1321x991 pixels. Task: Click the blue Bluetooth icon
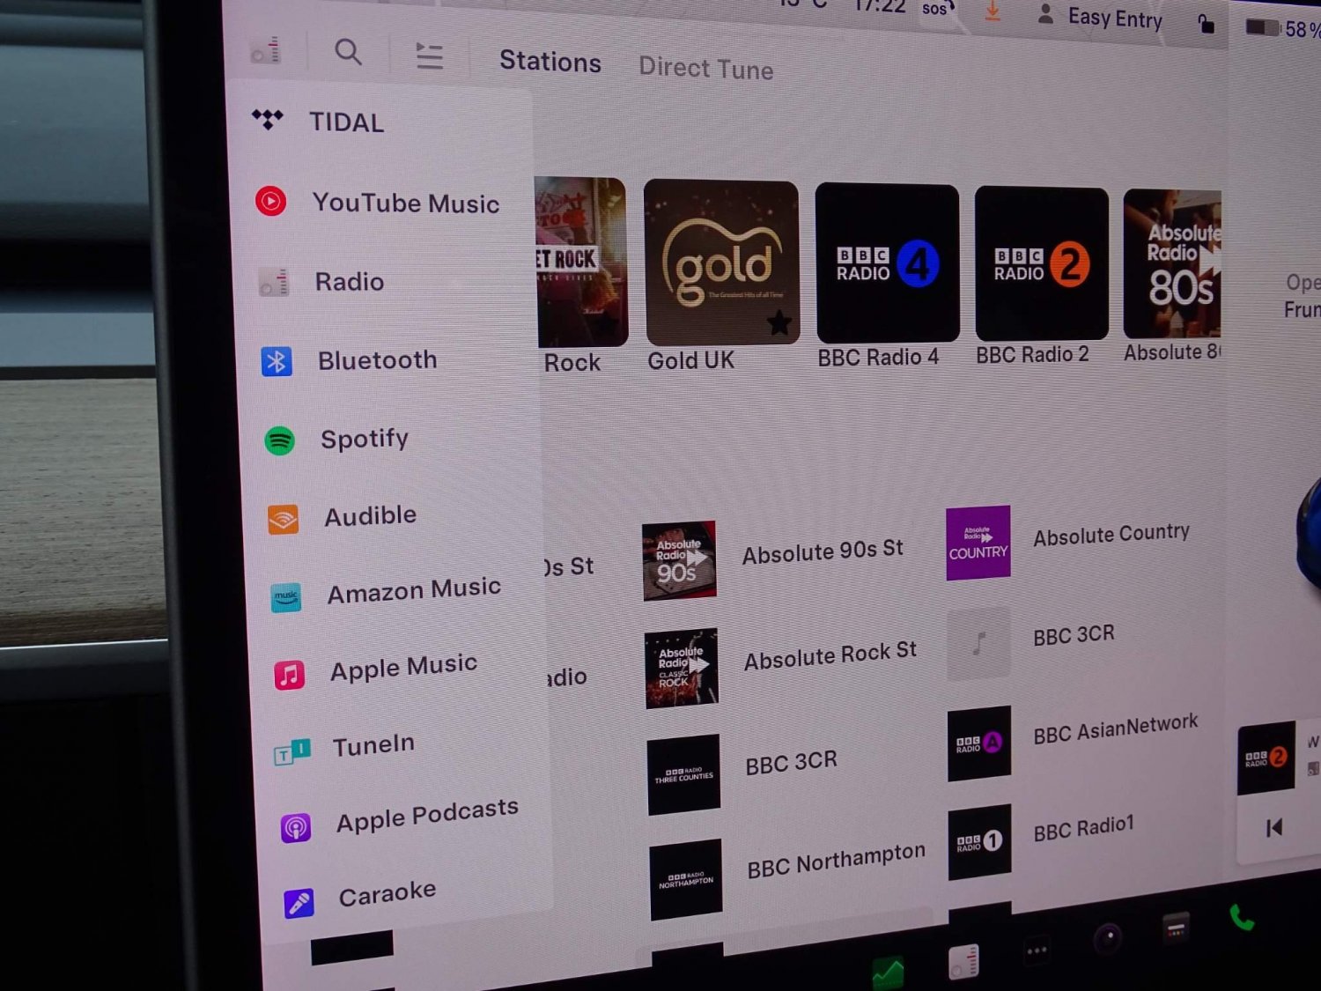277,361
